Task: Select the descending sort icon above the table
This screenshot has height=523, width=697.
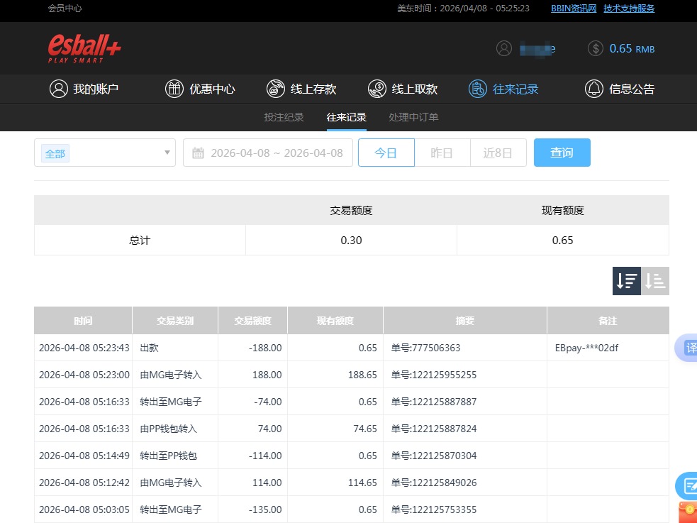Action: pos(626,281)
